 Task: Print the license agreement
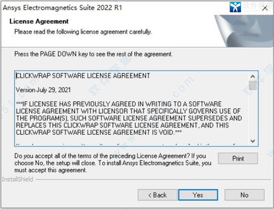tap(238, 158)
